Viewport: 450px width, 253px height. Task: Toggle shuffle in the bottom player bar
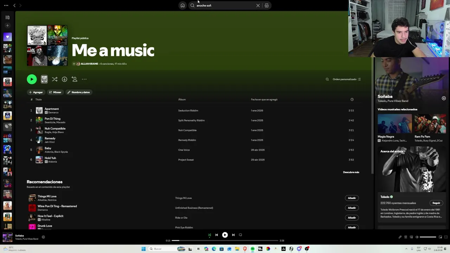pyautogui.click(x=209, y=235)
